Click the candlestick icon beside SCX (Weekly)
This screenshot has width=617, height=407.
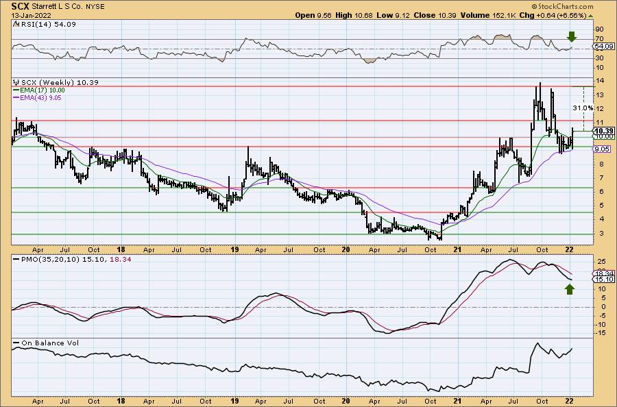pyautogui.click(x=16, y=82)
